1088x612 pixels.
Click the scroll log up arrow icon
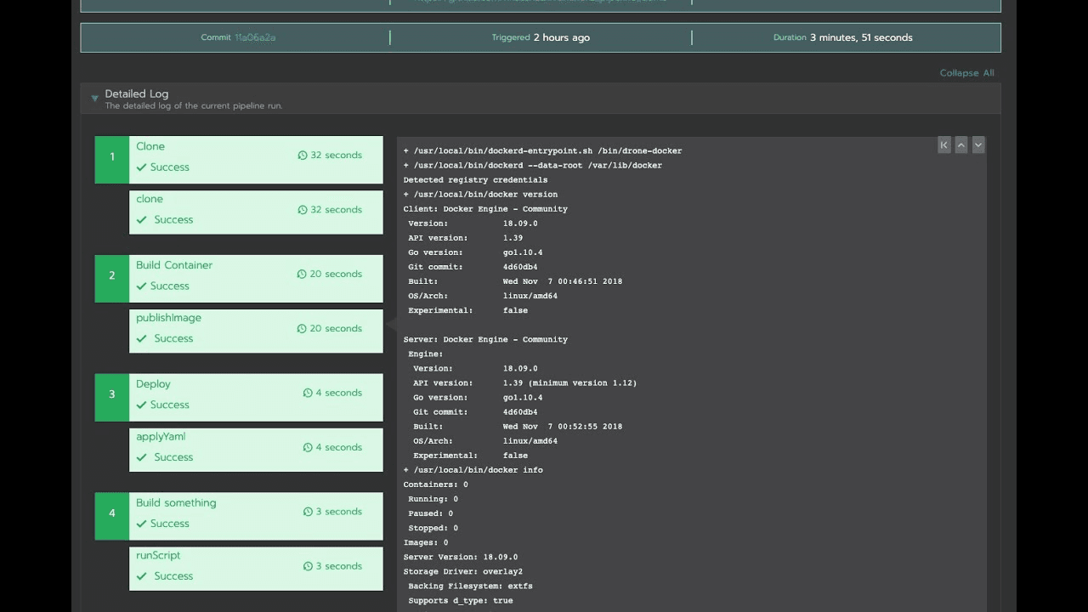point(961,145)
